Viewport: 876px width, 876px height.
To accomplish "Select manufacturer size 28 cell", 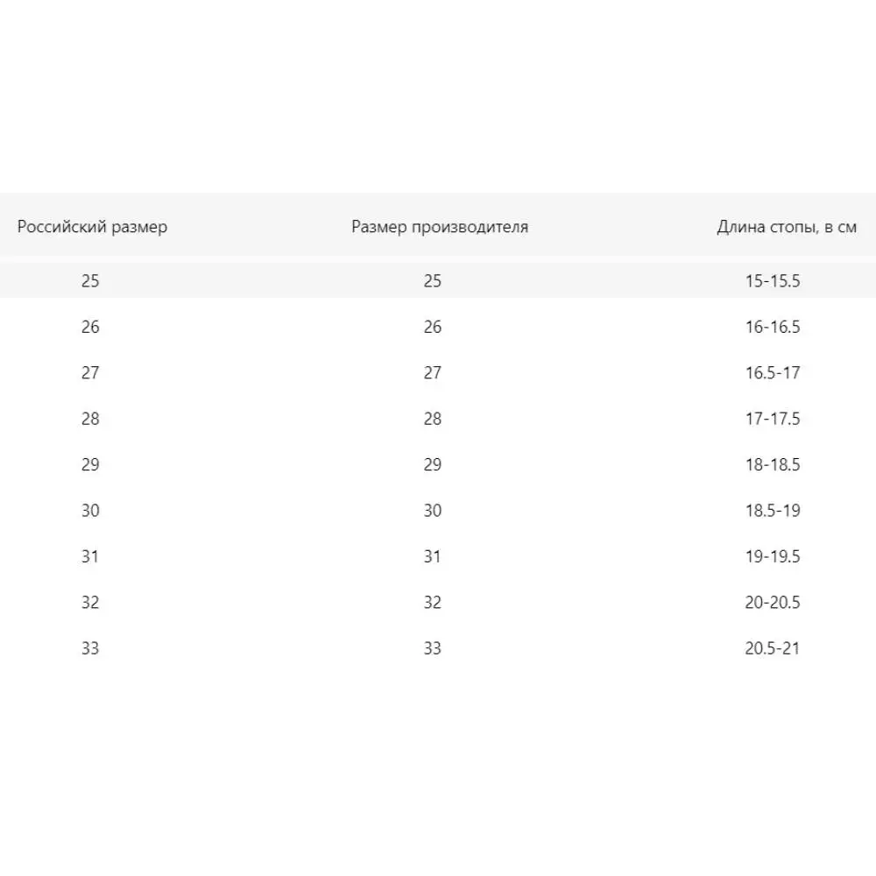I will point(433,419).
